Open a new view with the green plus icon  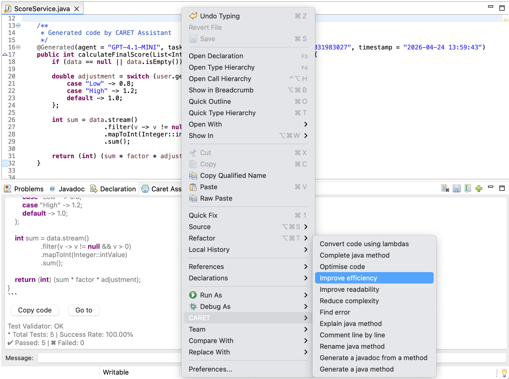pyautogui.click(x=479, y=189)
